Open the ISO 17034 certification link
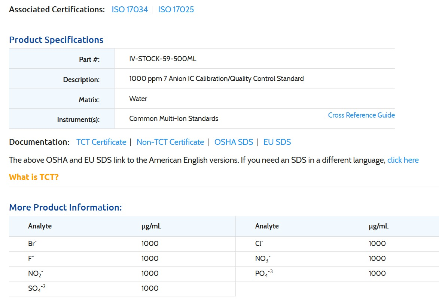The height and width of the screenshot is (302, 439). [129, 10]
